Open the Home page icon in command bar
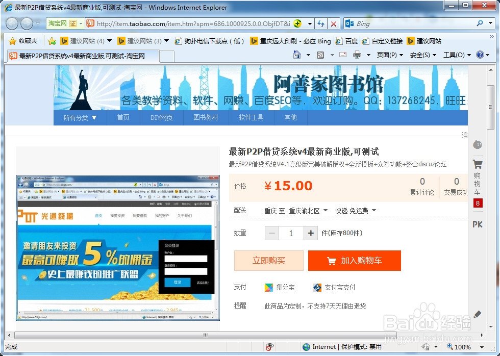 [297, 55]
